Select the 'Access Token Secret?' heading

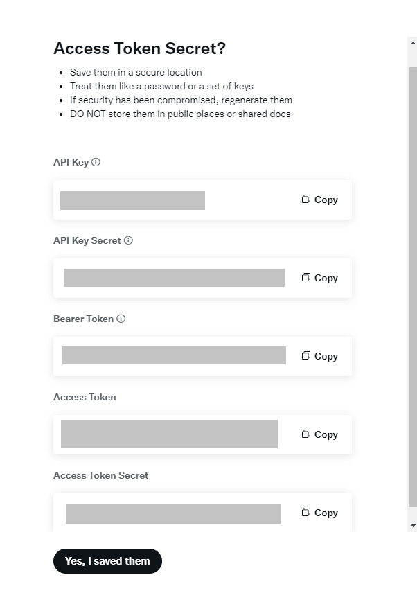141,48
